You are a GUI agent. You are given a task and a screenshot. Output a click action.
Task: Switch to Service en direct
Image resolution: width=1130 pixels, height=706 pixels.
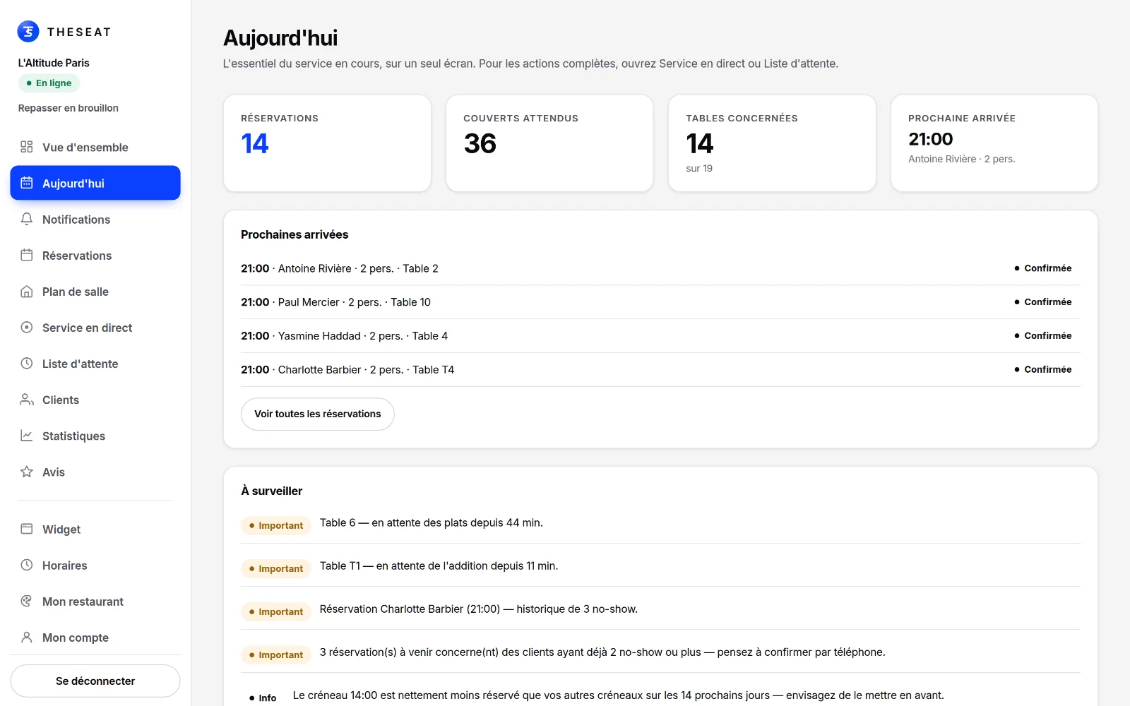pyautogui.click(x=95, y=327)
